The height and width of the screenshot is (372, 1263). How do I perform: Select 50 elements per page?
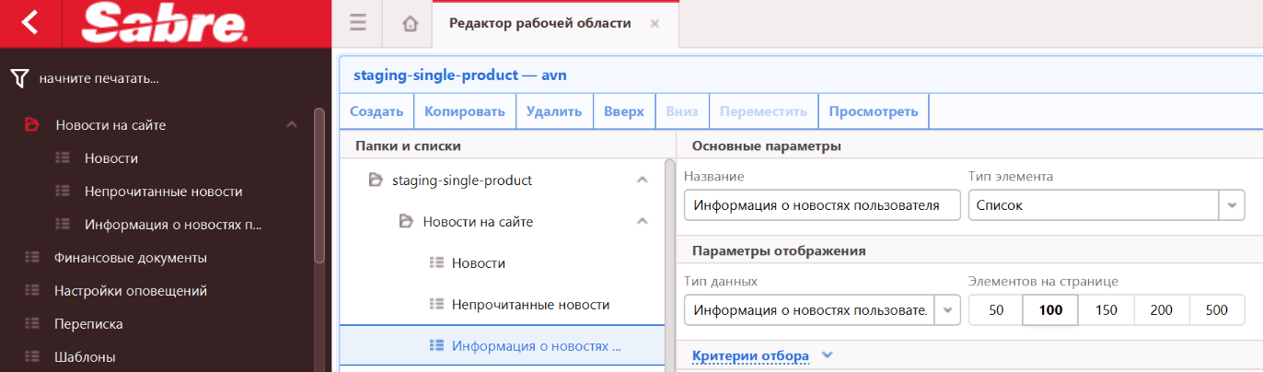click(996, 310)
